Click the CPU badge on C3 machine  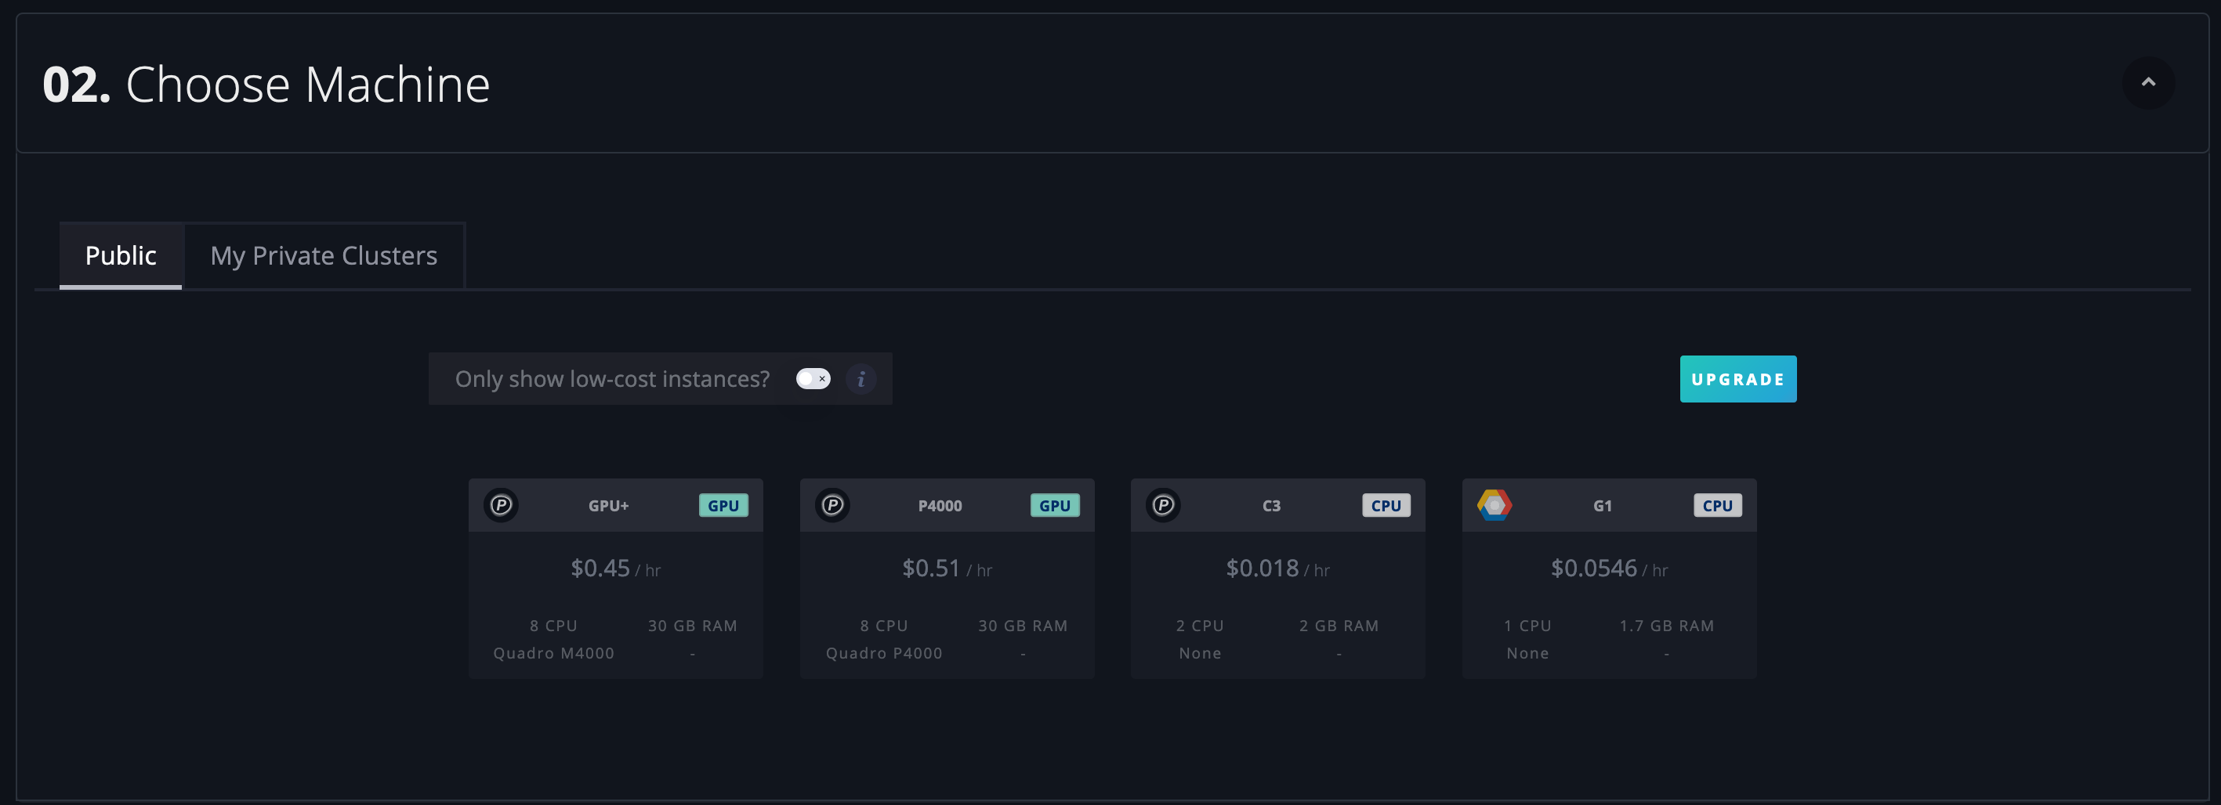1386,506
